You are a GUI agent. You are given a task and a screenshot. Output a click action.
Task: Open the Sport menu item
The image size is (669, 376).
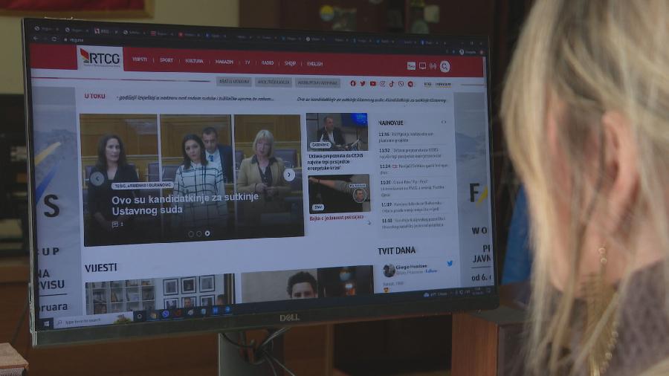point(167,60)
